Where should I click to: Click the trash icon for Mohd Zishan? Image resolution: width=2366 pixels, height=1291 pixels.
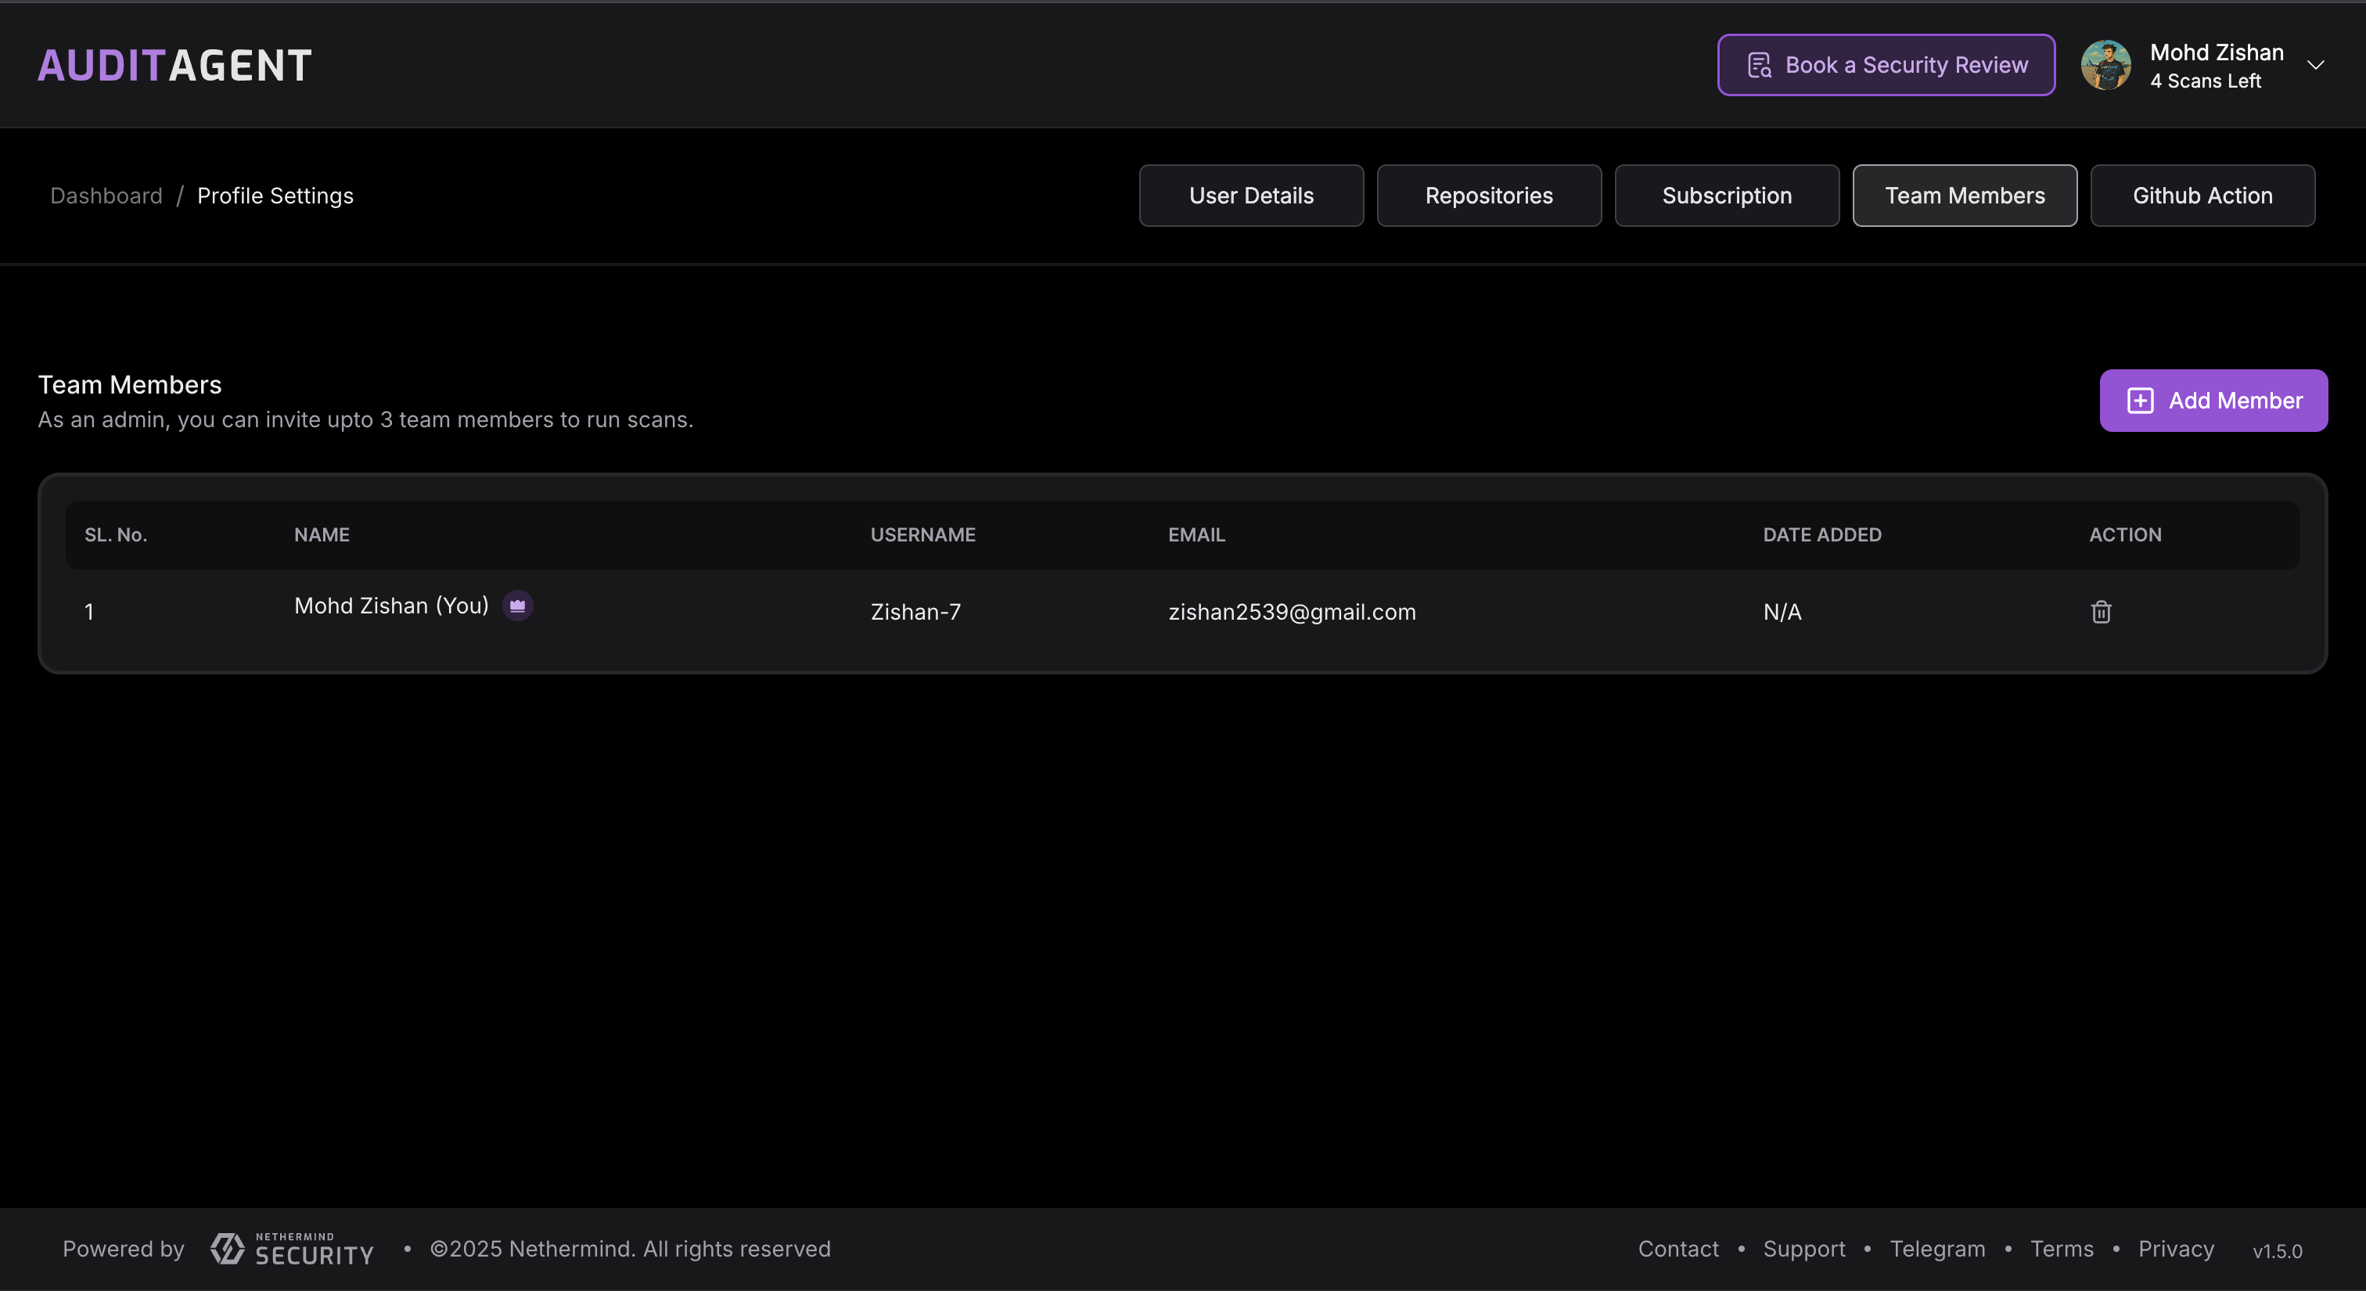point(2101,612)
